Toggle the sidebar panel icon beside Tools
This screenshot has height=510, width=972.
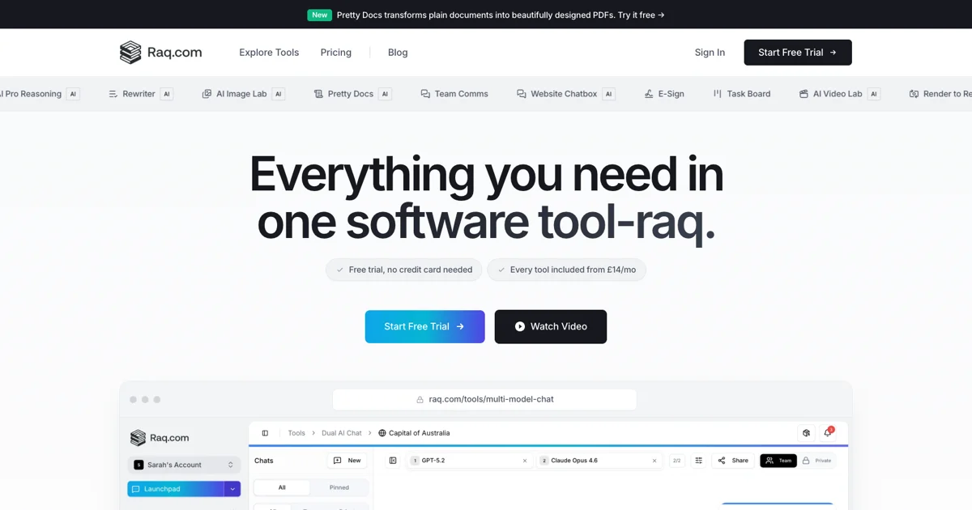[x=265, y=433]
